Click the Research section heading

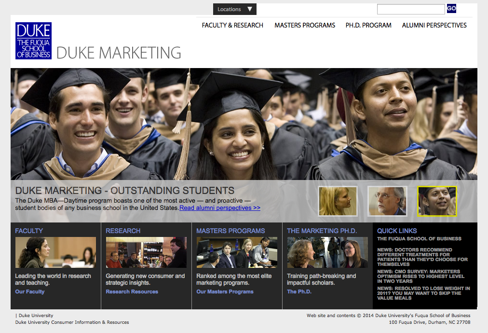(123, 231)
